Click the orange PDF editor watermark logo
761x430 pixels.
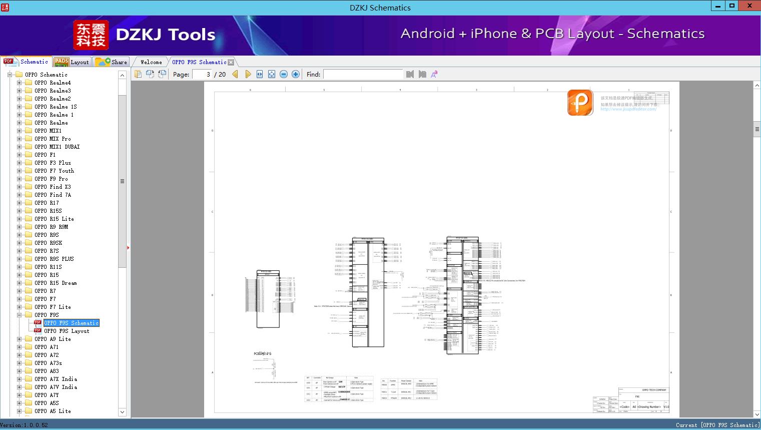[580, 103]
